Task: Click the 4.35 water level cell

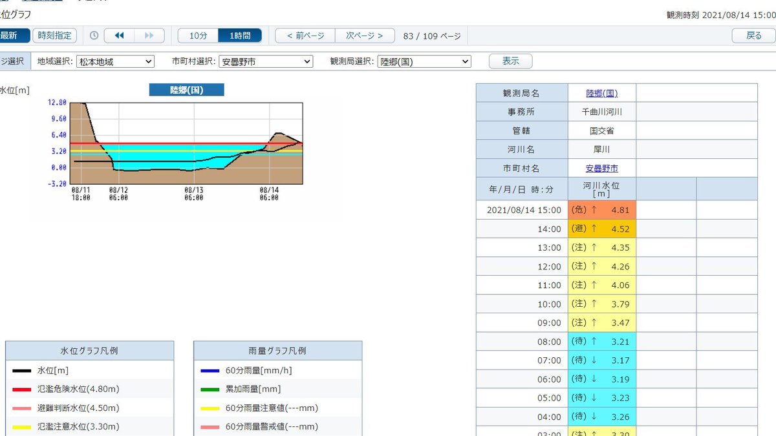Action: (x=601, y=247)
